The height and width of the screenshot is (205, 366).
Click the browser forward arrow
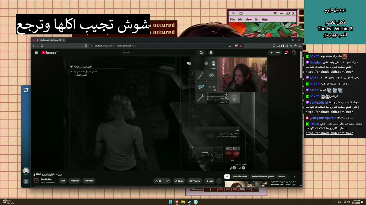(x=37, y=46)
